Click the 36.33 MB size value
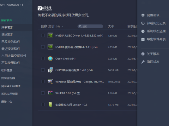 [x=113, y=70]
